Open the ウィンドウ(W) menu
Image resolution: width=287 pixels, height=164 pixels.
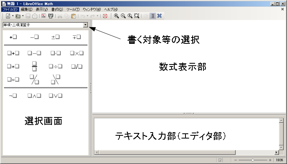tap(92, 9)
